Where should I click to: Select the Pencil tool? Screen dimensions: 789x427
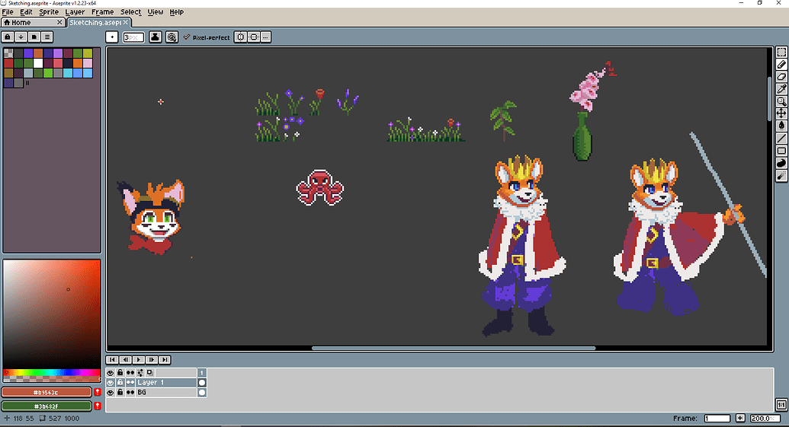[x=781, y=65]
